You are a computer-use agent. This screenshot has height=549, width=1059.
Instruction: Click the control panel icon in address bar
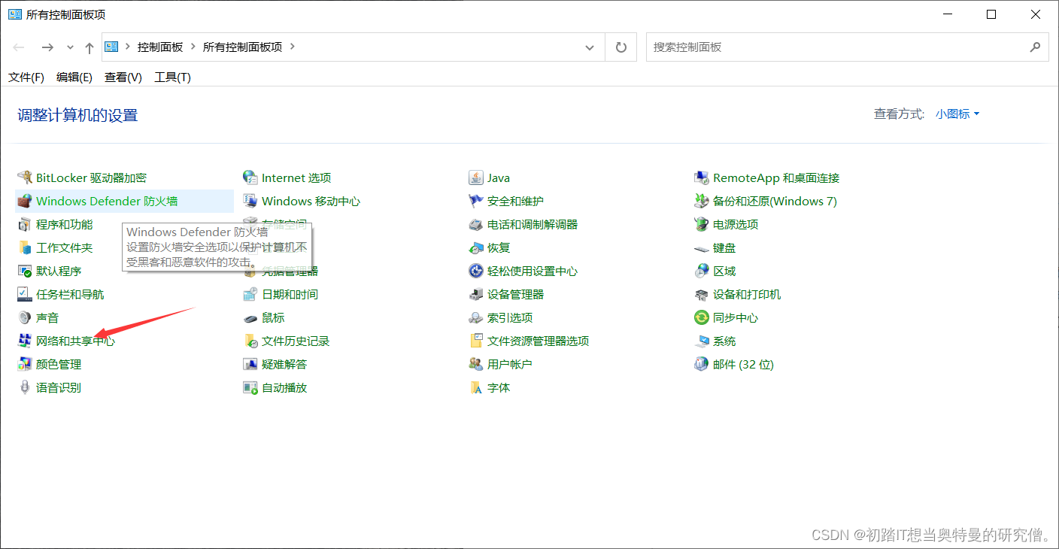pyautogui.click(x=111, y=47)
